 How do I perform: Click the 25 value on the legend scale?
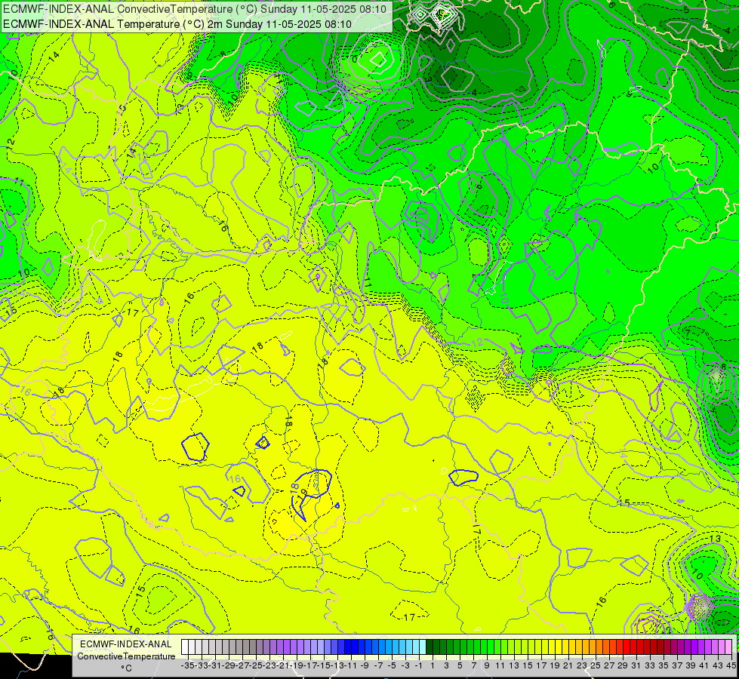point(596,666)
